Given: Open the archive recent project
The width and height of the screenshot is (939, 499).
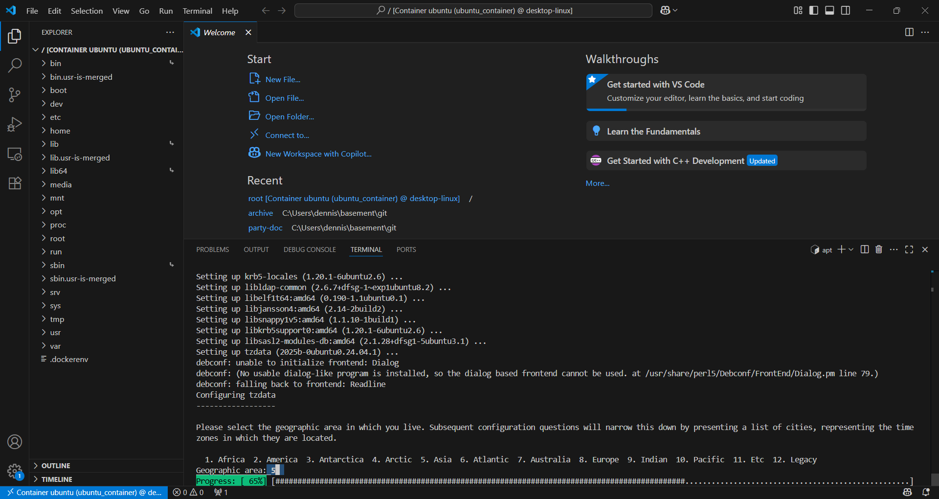Looking at the screenshot, I should (x=260, y=213).
